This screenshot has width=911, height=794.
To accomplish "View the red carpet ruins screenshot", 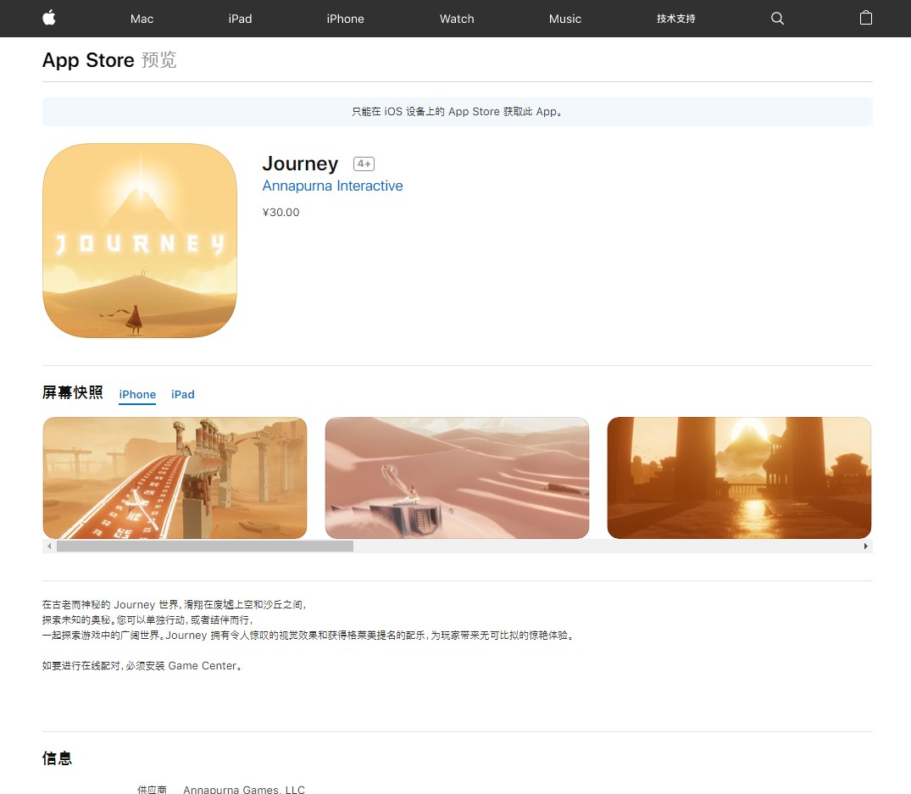I will tap(175, 478).
